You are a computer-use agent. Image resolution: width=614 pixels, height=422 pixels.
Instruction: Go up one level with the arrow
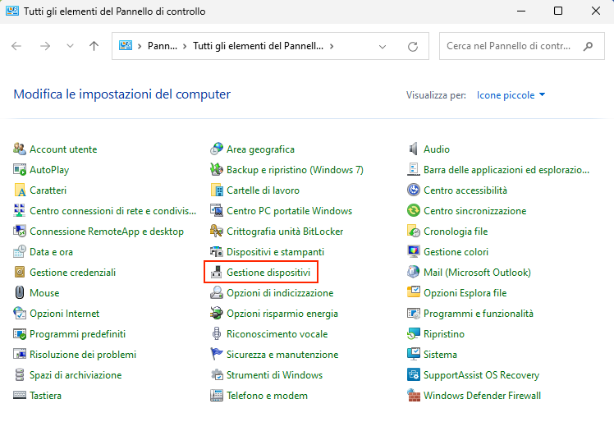(x=94, y=47)
